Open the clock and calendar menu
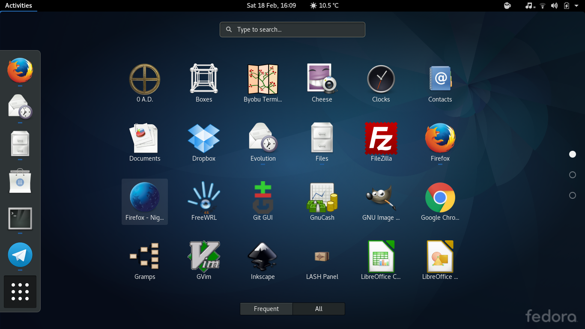The width and height of the screenshot is (585, 329). coord(271,6)
